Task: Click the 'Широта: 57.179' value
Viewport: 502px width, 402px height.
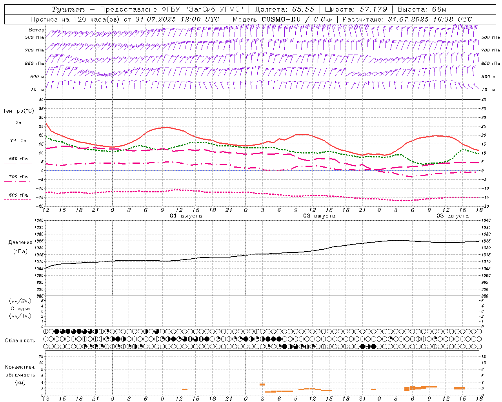Action: coord(356,9)
